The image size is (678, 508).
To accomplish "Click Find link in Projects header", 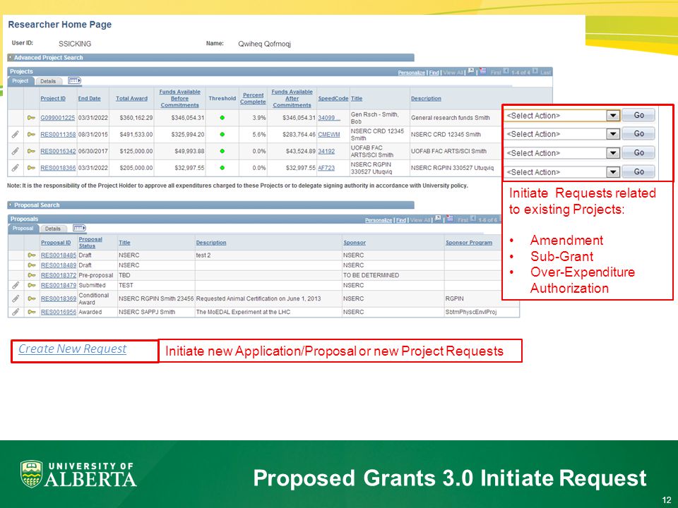I will coord(434,73).
